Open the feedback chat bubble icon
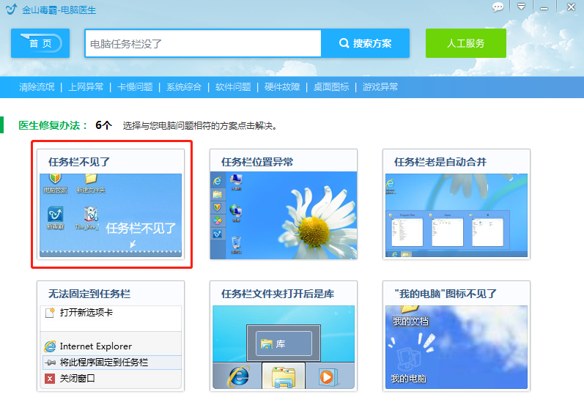This screenshot has width=584, height=416. click(x=498, y=7)
